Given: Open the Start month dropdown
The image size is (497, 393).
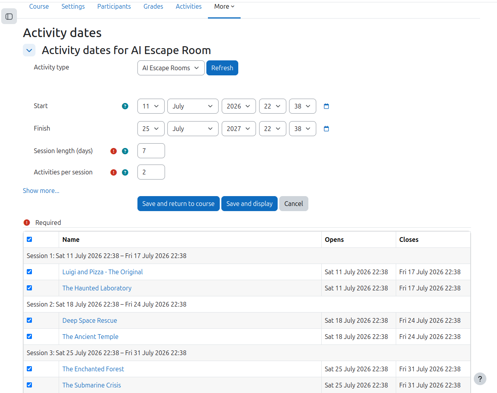Looking at the screenshot, I should [193, 106].
